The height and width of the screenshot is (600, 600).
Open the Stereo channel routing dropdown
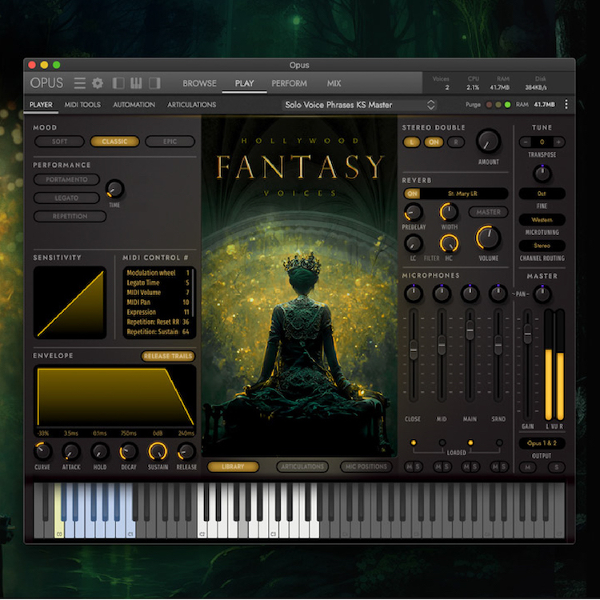(x=542, y=246)
